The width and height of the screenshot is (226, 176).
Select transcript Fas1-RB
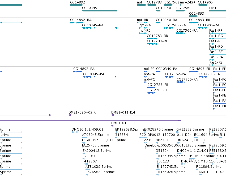216,62
